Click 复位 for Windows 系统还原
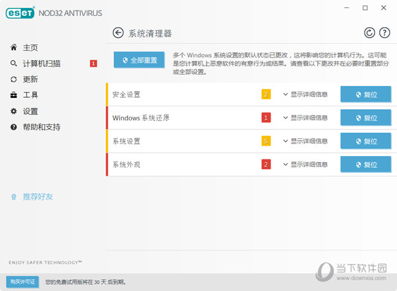The width and height of the screenshot is (397, 291). coord(366,118)
